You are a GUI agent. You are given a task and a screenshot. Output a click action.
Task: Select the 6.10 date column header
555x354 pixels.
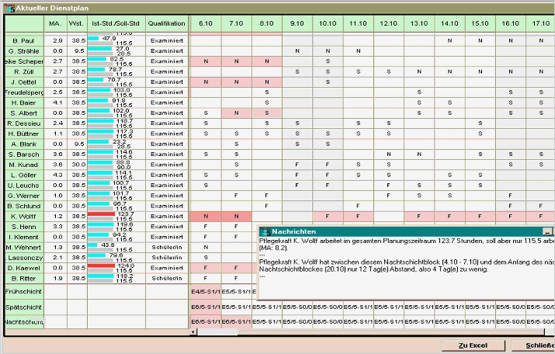click(x=206, y=23)
